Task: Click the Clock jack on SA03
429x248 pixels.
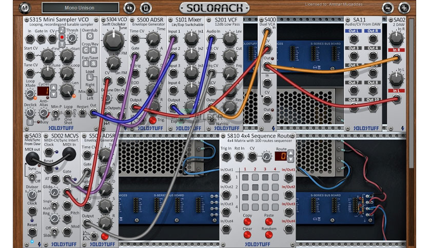Action: click(x=32, y=211)
